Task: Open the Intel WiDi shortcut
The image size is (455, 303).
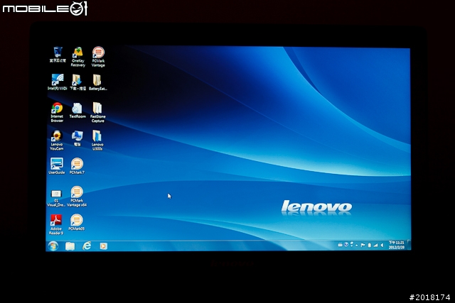Action: point(57,82)
